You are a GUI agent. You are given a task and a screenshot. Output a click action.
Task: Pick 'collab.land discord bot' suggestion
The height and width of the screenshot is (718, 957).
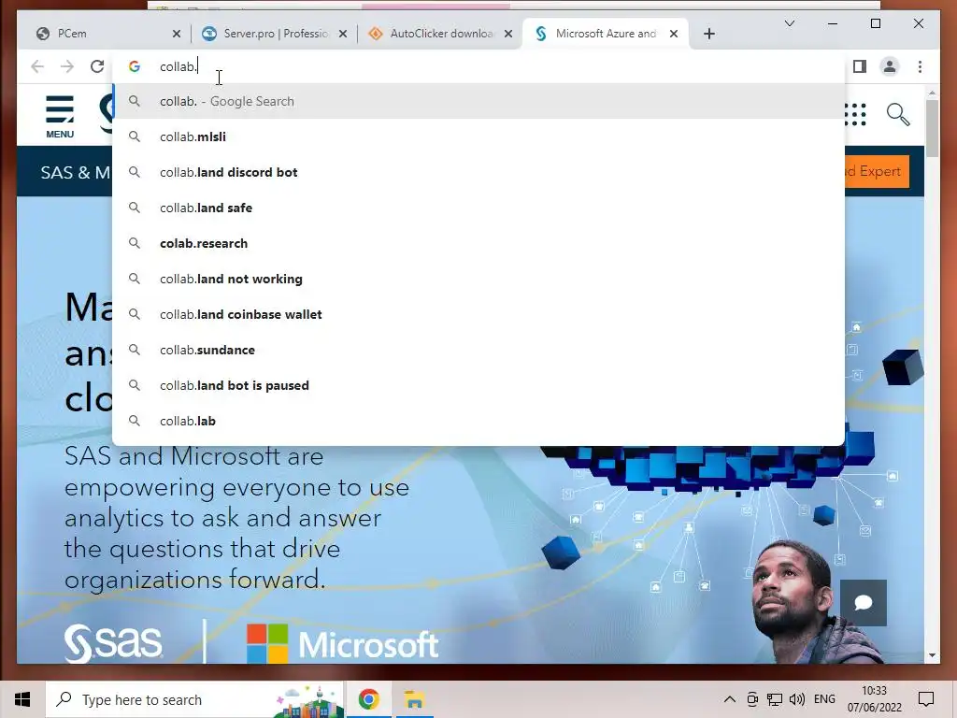(479, 172)
